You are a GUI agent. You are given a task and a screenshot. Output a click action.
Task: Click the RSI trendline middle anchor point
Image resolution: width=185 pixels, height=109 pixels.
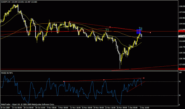104,80
